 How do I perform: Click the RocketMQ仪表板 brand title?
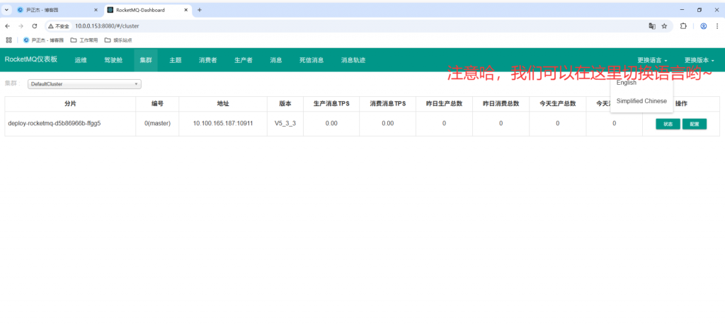click(31, 59)
